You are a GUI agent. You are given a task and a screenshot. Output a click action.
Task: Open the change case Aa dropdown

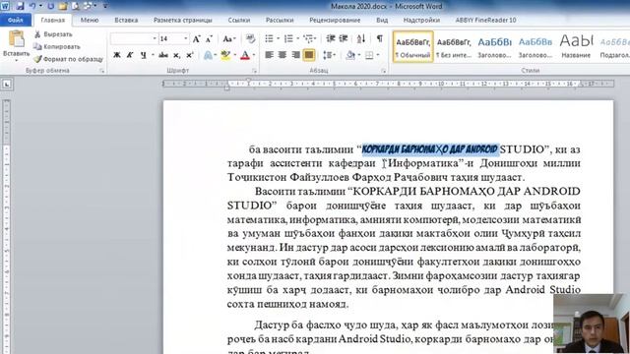(x=228, y=39)
